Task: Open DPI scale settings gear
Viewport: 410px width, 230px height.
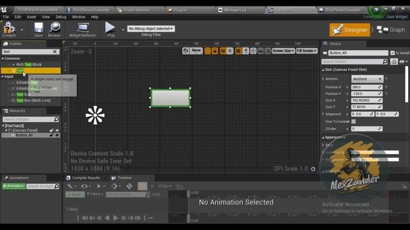Action: [313, 169]
